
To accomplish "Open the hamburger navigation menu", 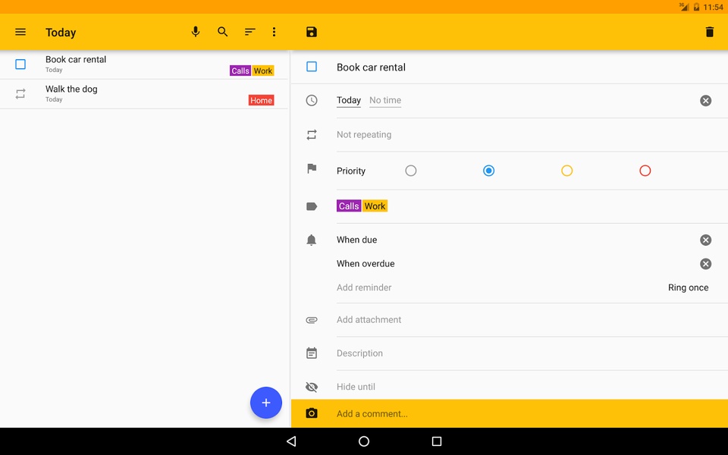I will click(x=20, y=32).
